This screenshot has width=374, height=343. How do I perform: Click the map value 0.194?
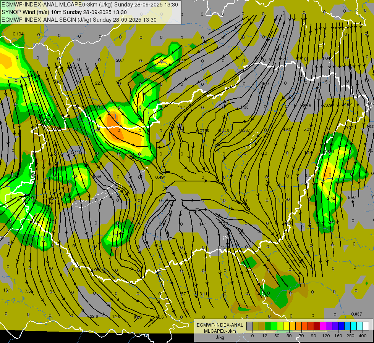click(18, 34)
